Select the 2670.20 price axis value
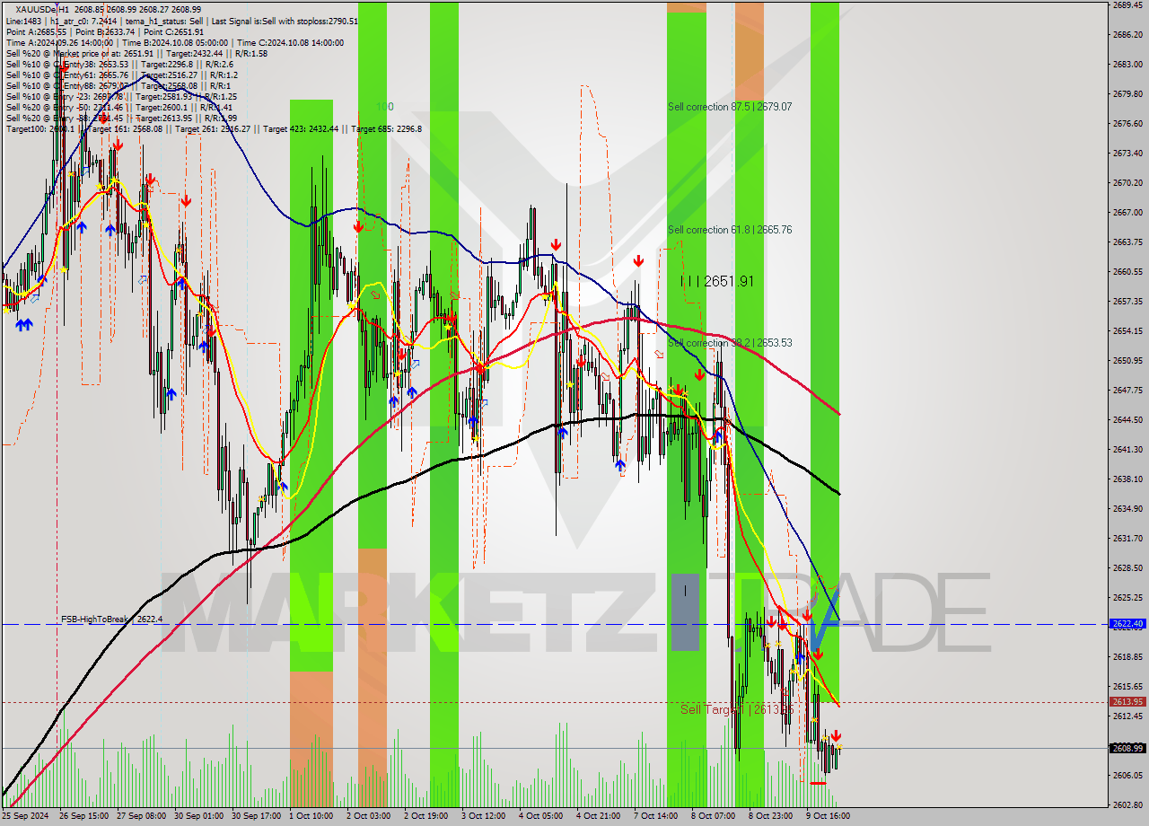 (x=1127, y=182)
